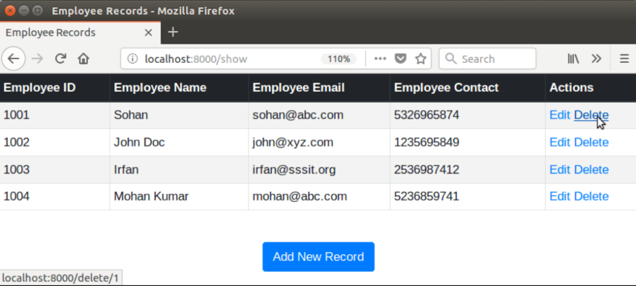This screenshot has height=286, width=636.
Task: Save page to Pocket icon
Action: (x=401, y=59)
